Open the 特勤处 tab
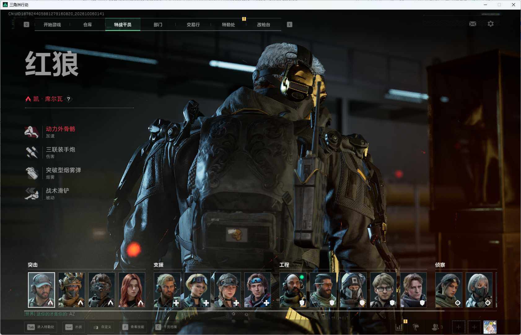521x335 pixels. 229,24
